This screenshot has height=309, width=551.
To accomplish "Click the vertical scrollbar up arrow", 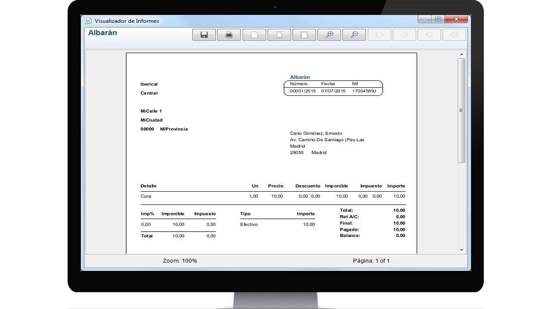I will coord(461,55).
